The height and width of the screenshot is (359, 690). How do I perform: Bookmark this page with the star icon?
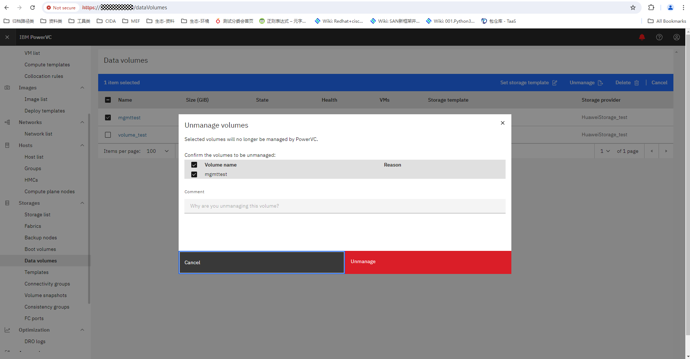633,8
